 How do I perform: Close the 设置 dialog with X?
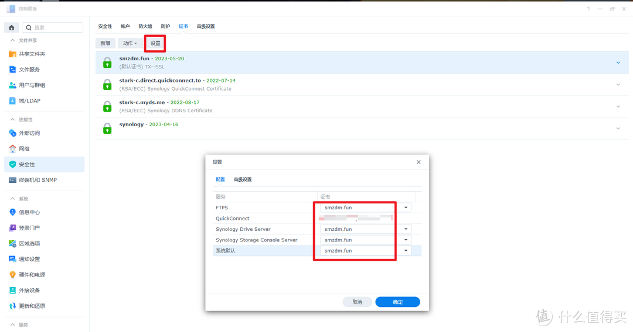click(x=418, y=162)
